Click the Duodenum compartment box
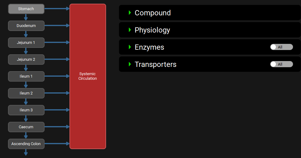 [x=26, y=26]
